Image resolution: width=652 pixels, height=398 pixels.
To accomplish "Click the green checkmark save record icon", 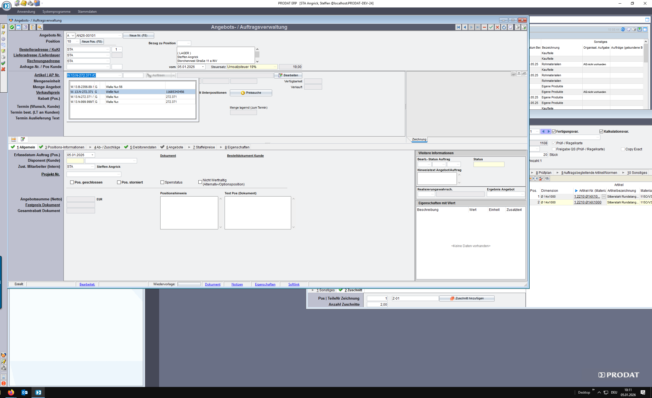I will pyautogui.click(x=491, y=27).
